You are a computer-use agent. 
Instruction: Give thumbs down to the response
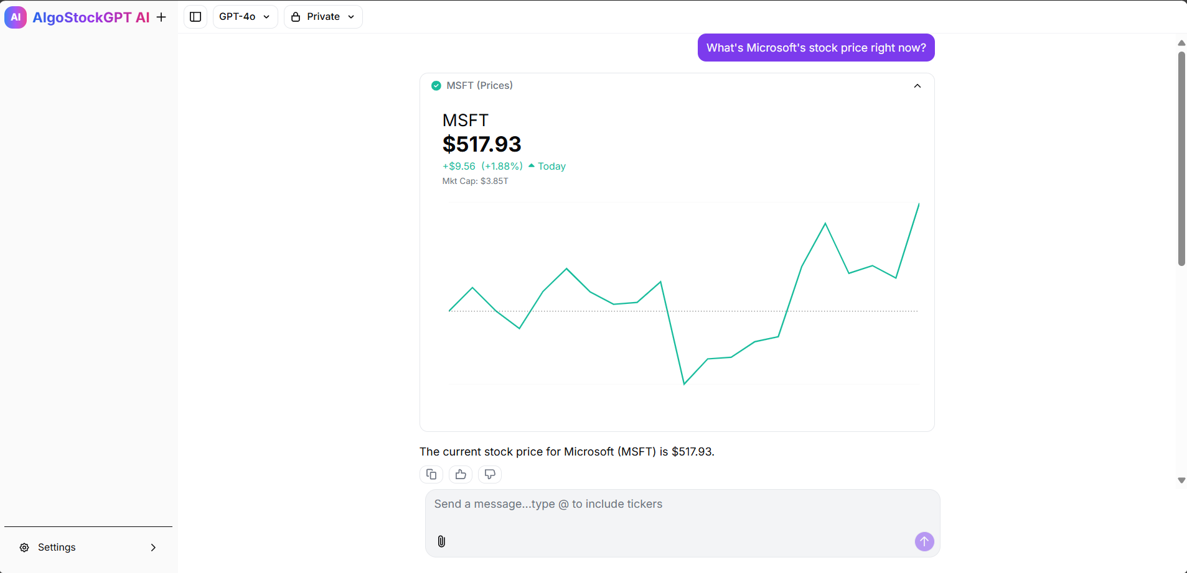490,474
